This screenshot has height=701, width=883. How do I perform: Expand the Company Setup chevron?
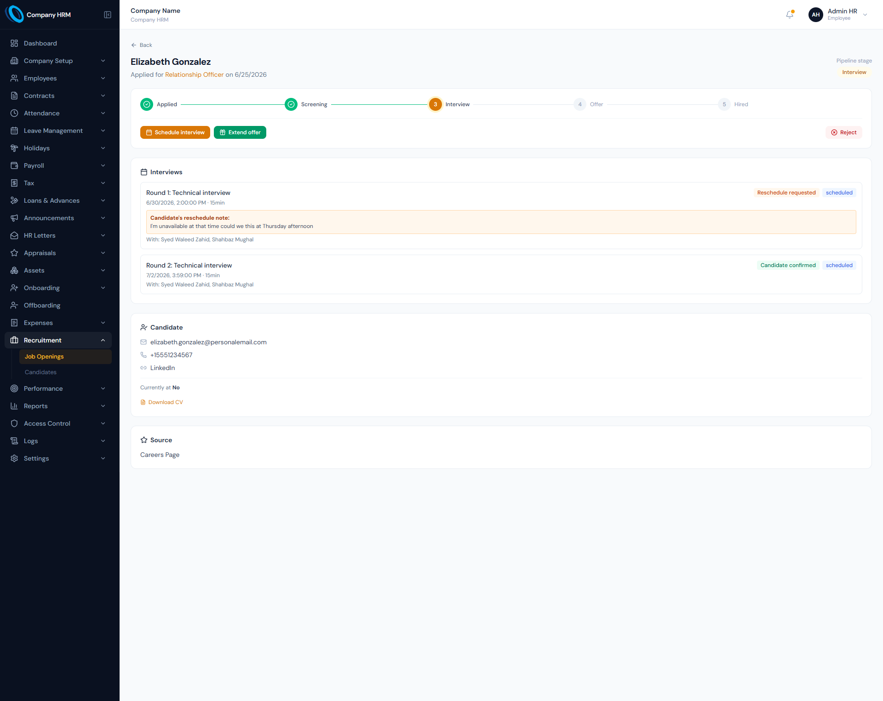[x=103, y=61]
